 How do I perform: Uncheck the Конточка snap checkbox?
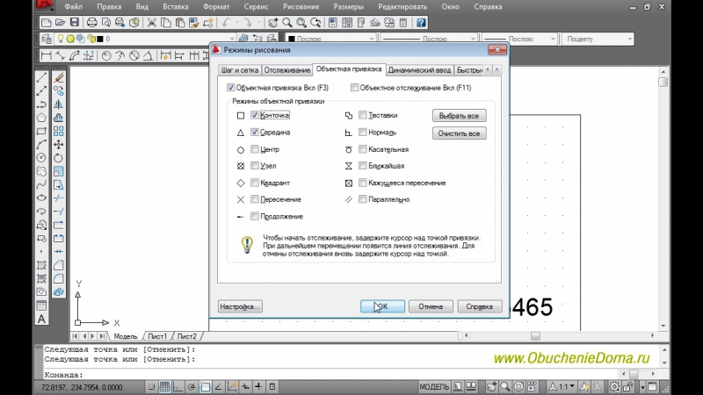tap(255, 115)
